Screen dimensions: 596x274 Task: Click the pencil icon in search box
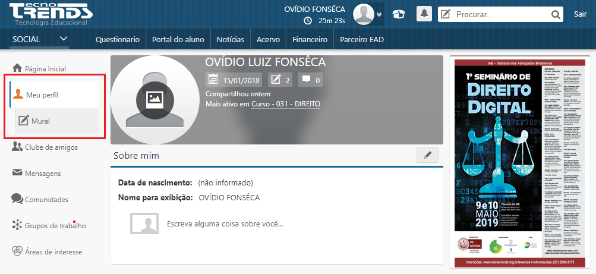click(445, 14)
